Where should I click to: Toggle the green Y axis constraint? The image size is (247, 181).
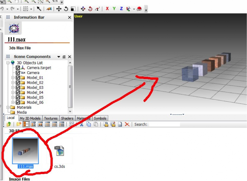(x=114, y=9)
